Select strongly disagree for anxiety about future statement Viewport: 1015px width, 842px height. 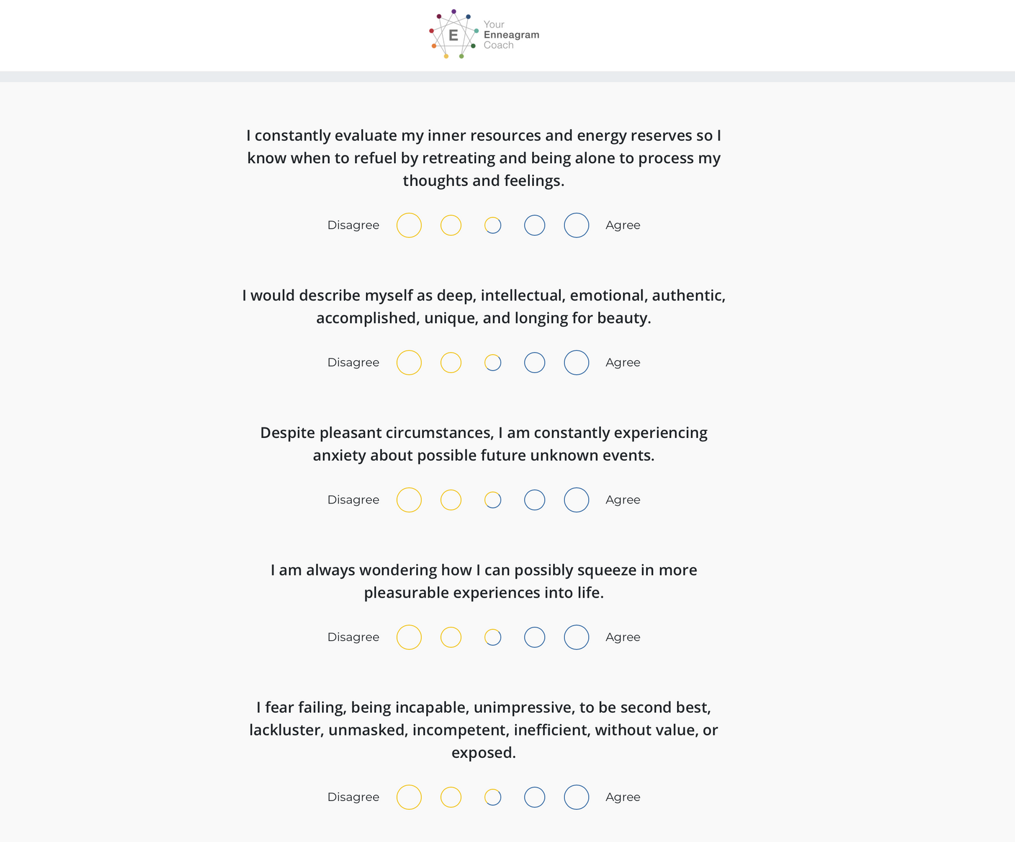click(409, 500)
